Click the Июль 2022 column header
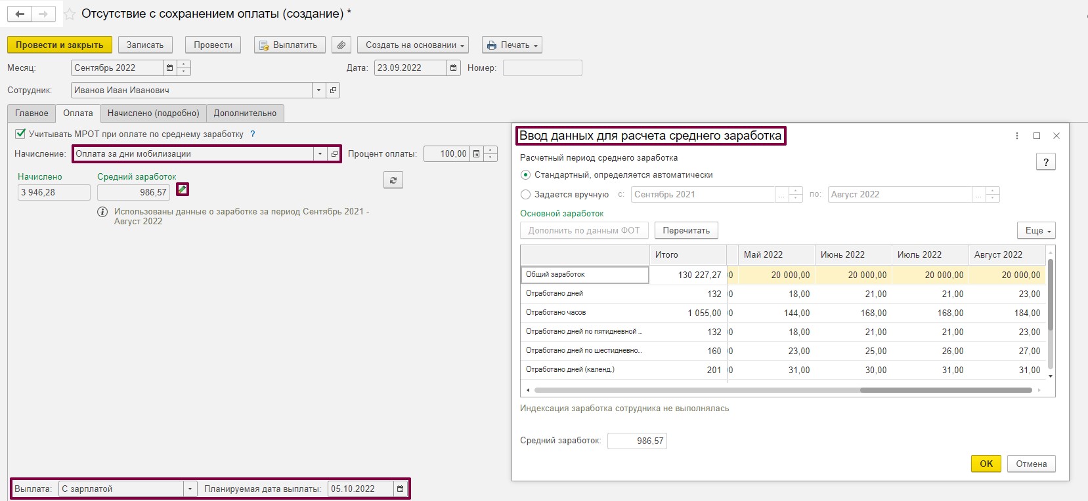Screen dimensions: 1088x501 (930, 254)
